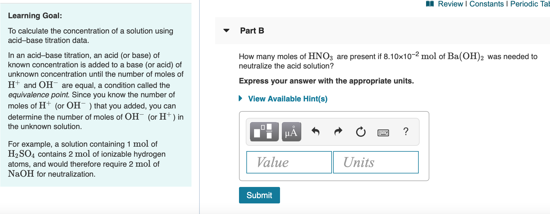The width and height of the screenshot is (550, 214).
Task: Submit the Part B answer
Action: point(259,195)
